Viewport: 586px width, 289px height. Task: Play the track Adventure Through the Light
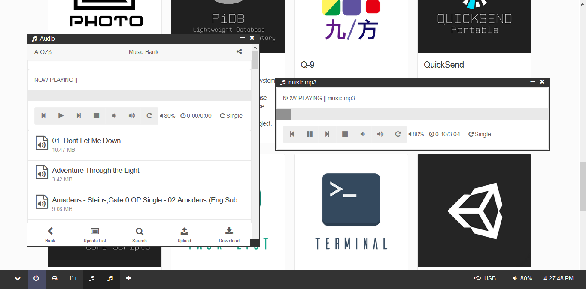(96, 171)
